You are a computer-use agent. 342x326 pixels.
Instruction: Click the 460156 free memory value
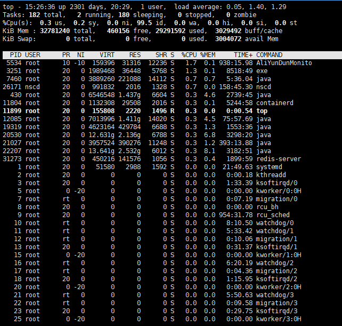(x=118, y=31)
